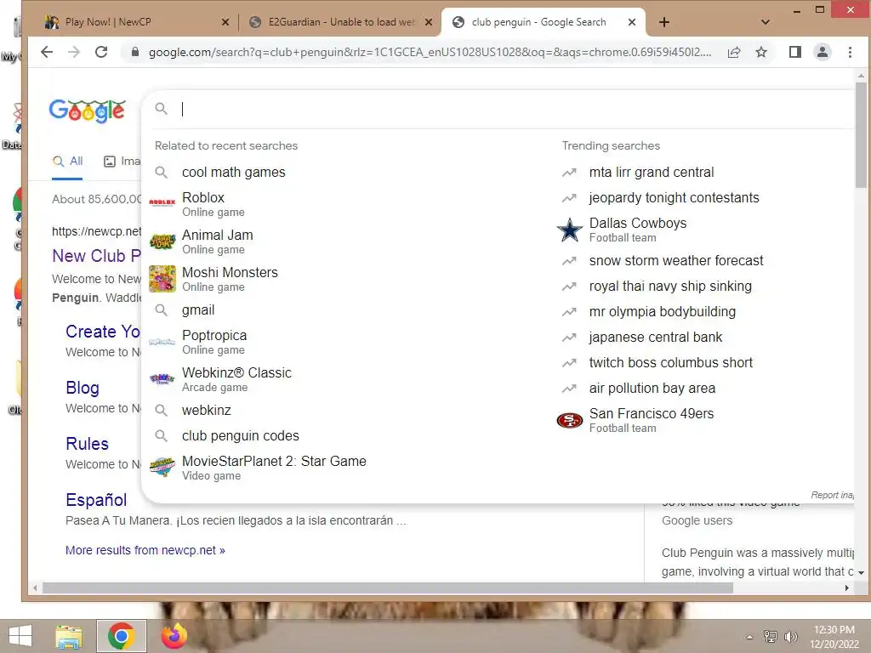Select mr olympia bodybuilding trend
The image size is (871, 653).
(x=662, y=311)
